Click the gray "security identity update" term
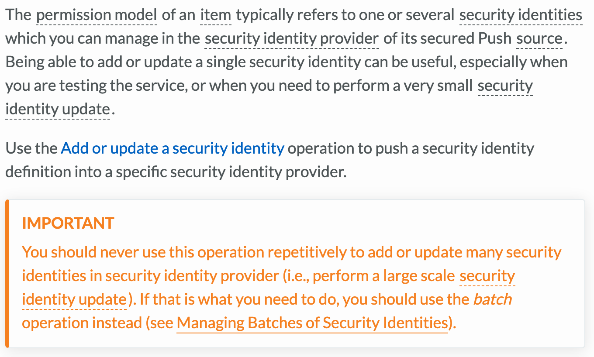Image resolution: width=594 pixels, height=357 pixels. click(505, 86)
